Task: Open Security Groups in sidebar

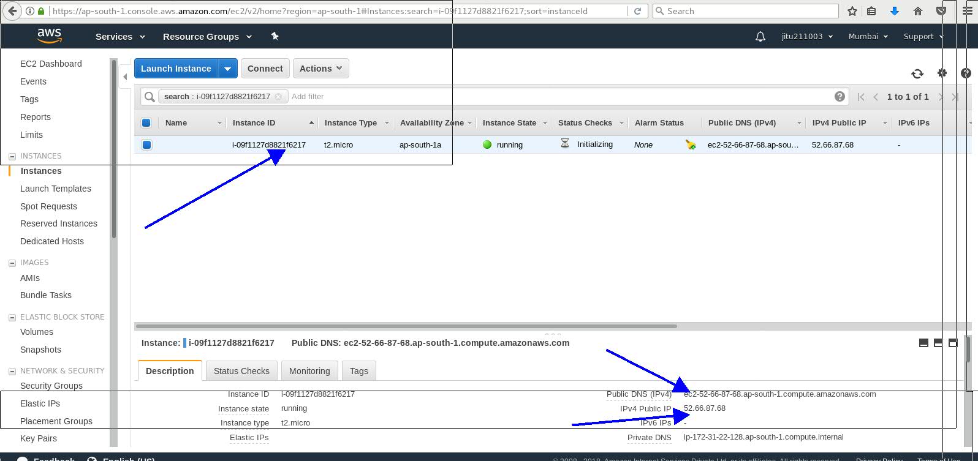Action: (51, 386)
